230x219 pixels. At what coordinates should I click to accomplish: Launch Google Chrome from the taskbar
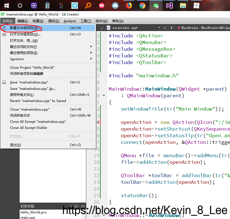click(x=142, y=6)
